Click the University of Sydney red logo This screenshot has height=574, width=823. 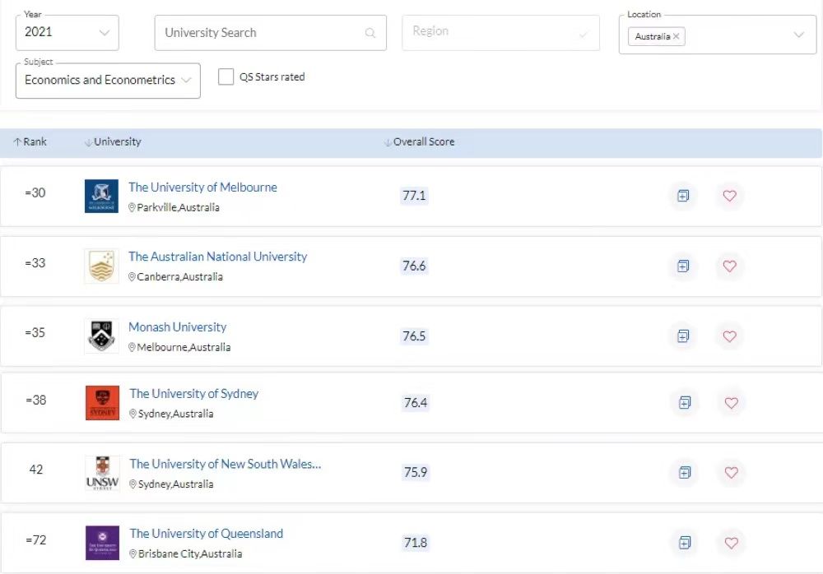102,402
